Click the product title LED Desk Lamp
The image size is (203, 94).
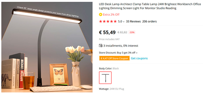tap(150, 6)
